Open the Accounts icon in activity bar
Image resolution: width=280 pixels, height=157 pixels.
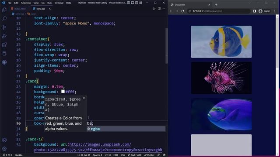(4, 140)
